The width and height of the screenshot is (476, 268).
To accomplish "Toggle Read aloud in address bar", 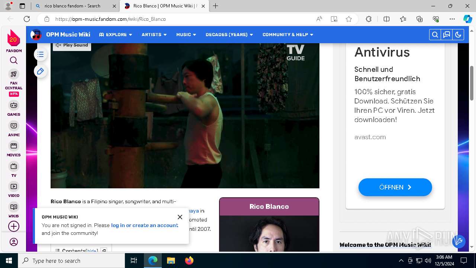I will tap(319, 19).
